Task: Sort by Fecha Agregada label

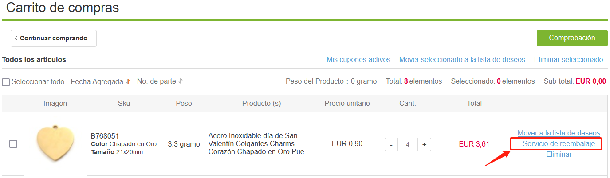Action: coord(97,81)
